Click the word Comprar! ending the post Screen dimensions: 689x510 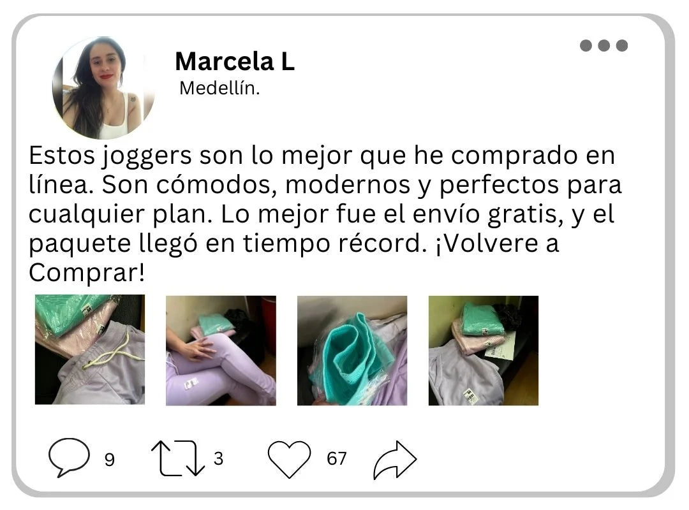tap(87, 273)
